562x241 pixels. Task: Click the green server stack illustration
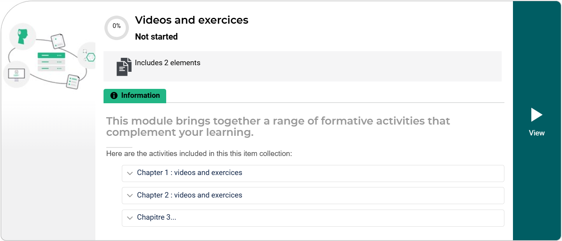[51, 61]
